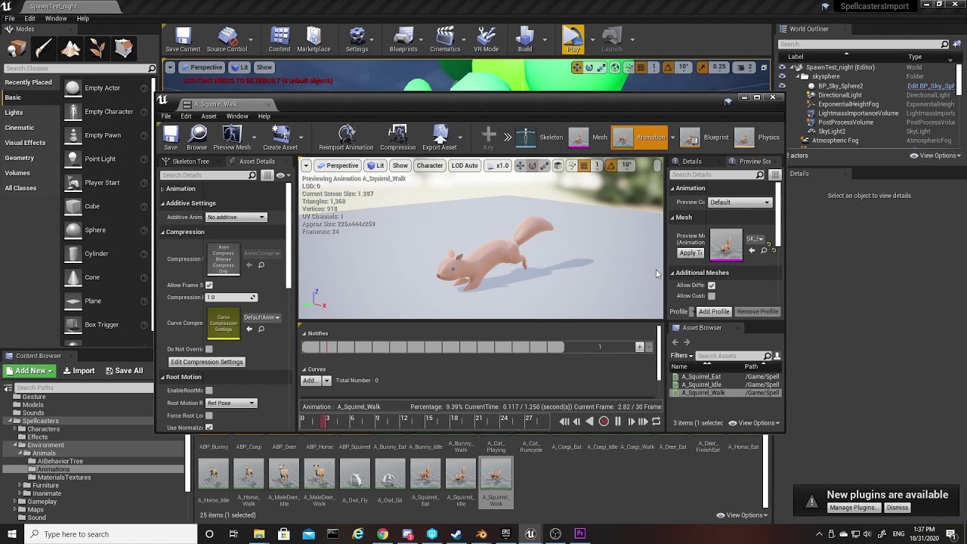
Task: Pause the animation playback
Action: tap(617, 422)
